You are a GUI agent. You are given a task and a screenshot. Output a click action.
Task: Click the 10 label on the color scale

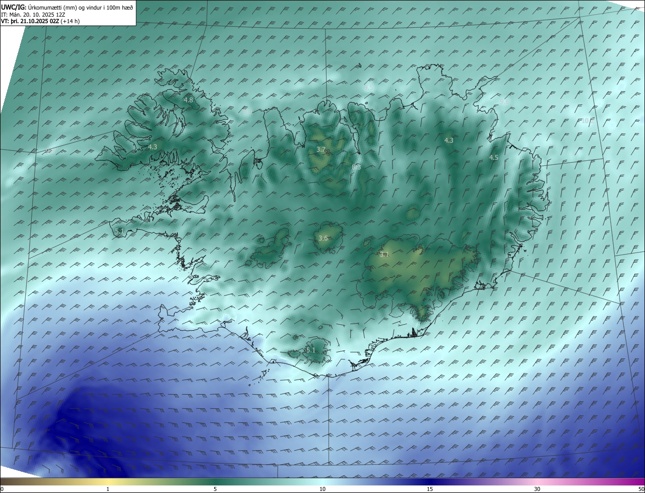point(322,489)
